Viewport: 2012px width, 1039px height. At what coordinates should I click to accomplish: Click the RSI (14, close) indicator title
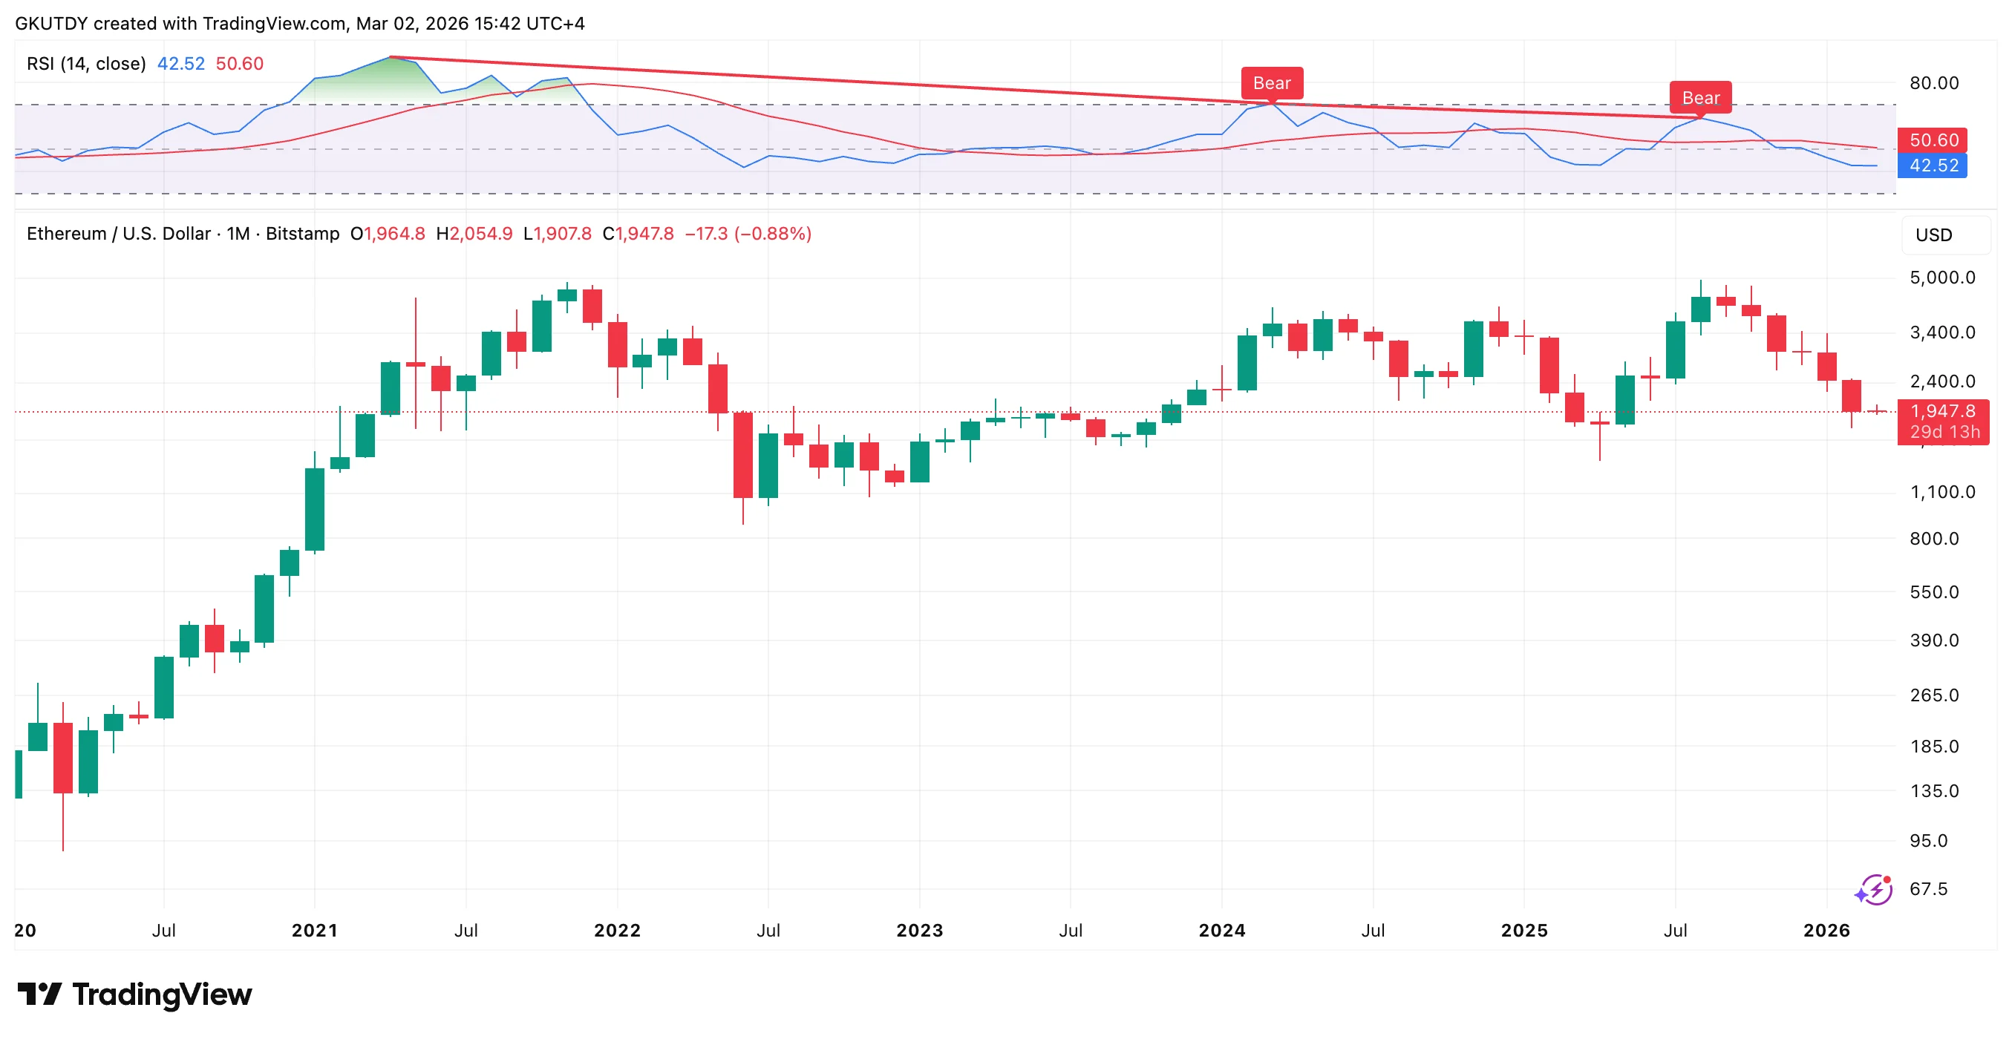86,63
